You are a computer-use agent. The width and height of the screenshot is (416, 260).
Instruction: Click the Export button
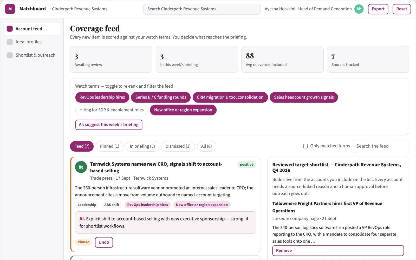[378, 9]
